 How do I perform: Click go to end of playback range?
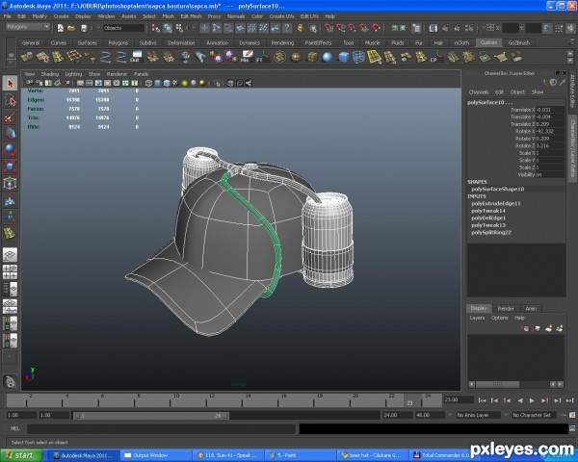(570, 400)
